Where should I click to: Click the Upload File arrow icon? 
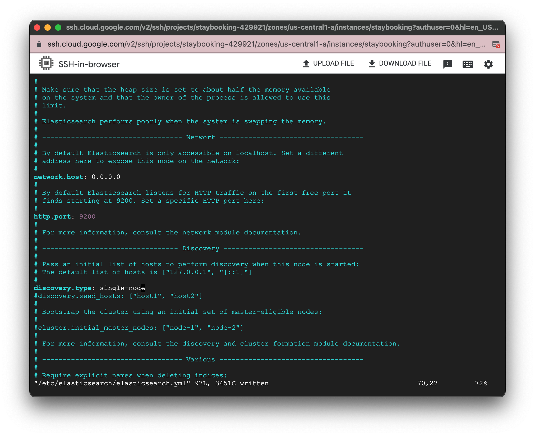(x=306, y=63)
